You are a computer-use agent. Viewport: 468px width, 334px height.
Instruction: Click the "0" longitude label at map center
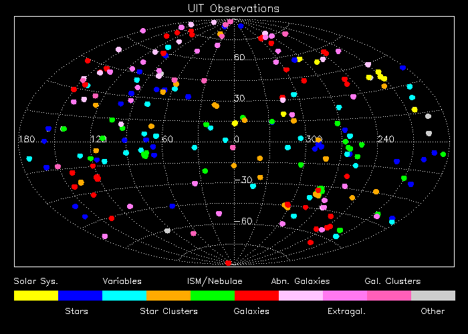237,140
